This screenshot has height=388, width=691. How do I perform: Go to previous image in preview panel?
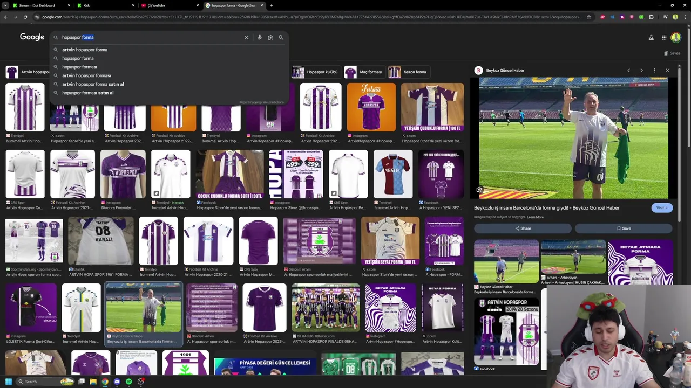(628, 71)
